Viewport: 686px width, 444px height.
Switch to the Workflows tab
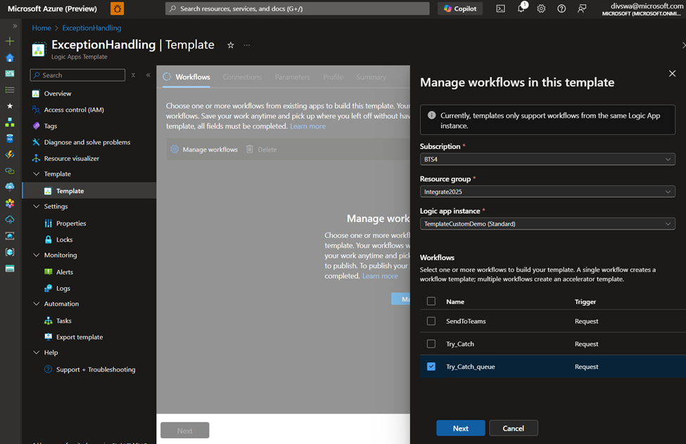[x=186, y=77]
